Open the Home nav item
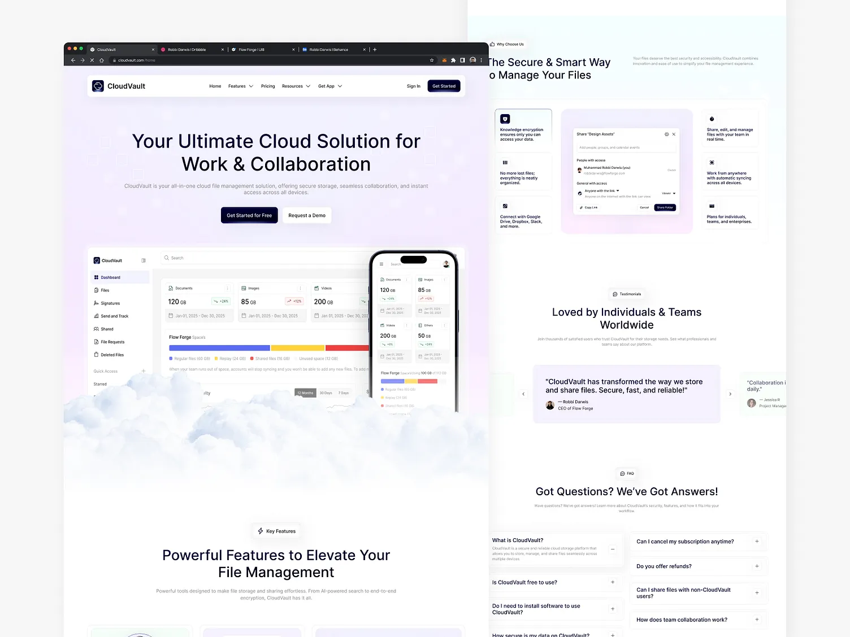This screenshot has width=850, height=637. click(x=215, y=86)
